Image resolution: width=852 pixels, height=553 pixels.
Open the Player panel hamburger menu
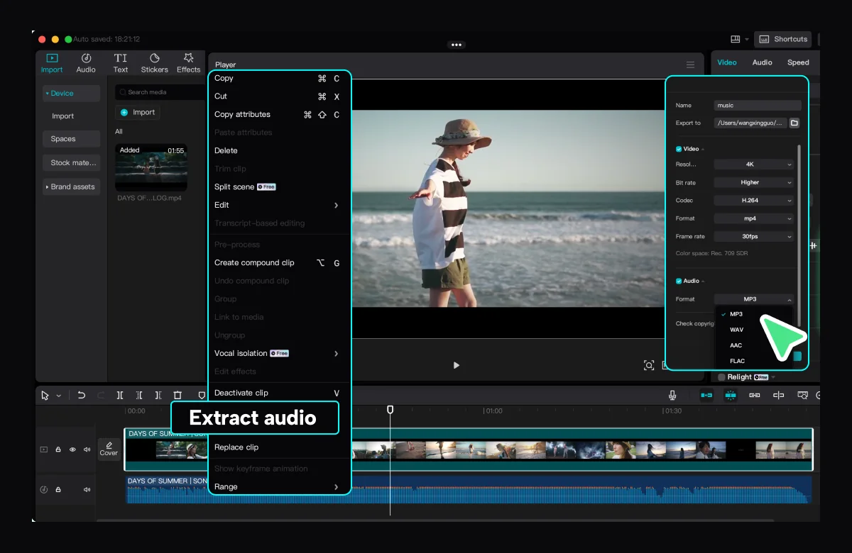pyautogui.click(x=690, y=65)
